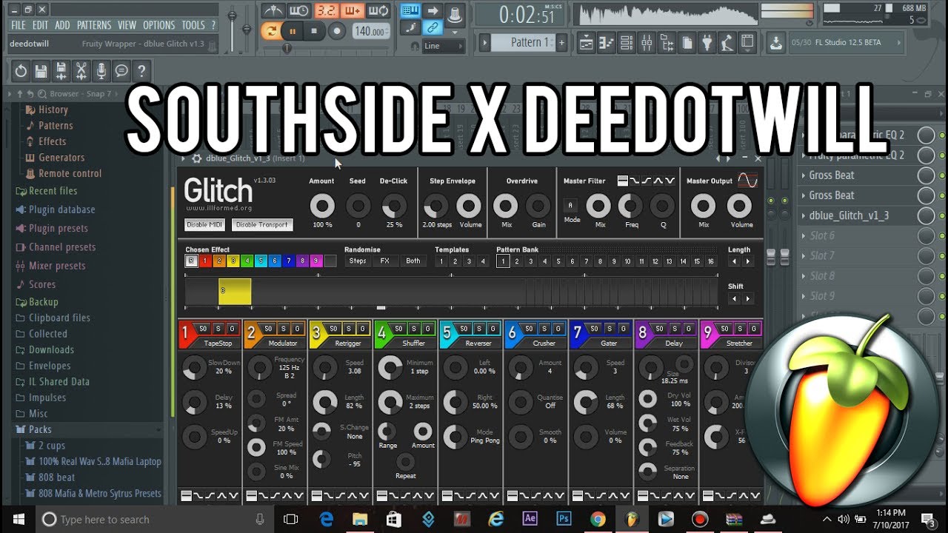Select the purple effect 8 swatch

302,261
